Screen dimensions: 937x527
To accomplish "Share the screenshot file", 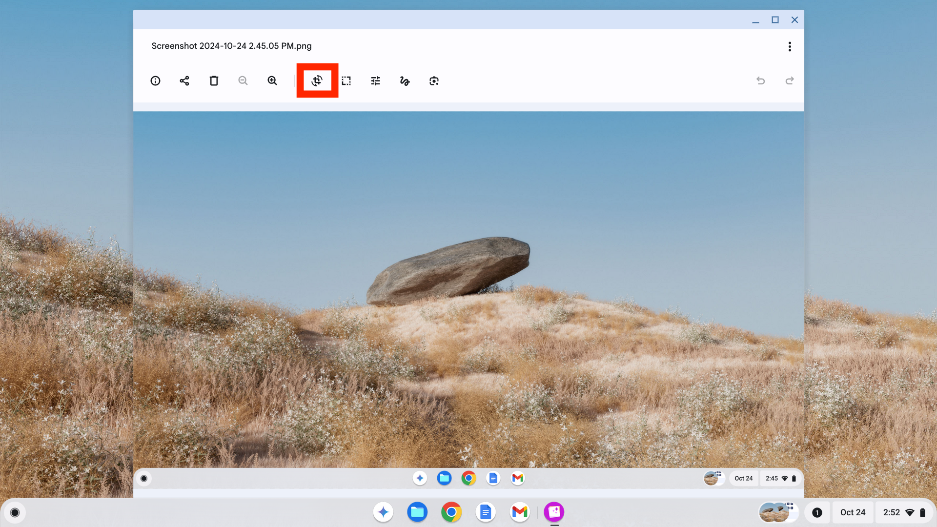I will [184, 81].
